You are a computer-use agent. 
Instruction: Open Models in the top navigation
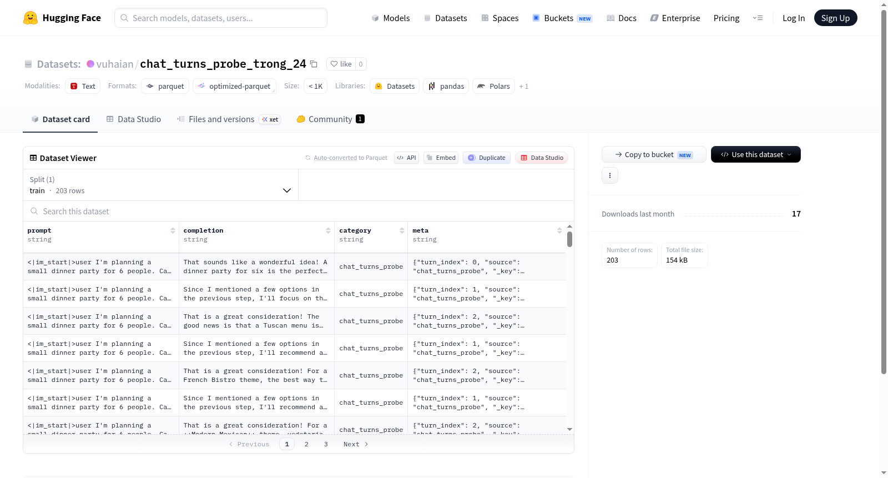(391, 18)
